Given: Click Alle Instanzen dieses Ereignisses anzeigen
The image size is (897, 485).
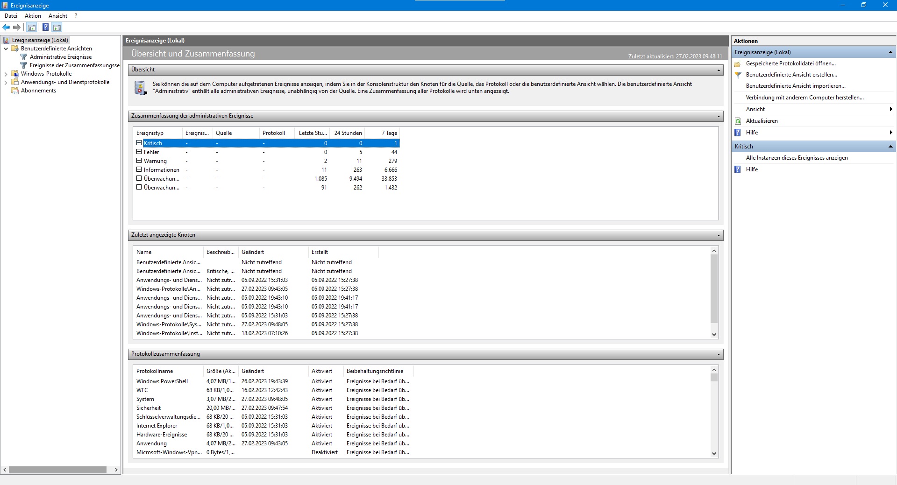Looking at the screenshot, I should coord(797,158).
